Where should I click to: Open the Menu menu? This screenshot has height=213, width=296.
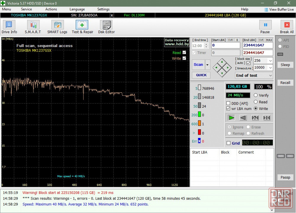7,9
